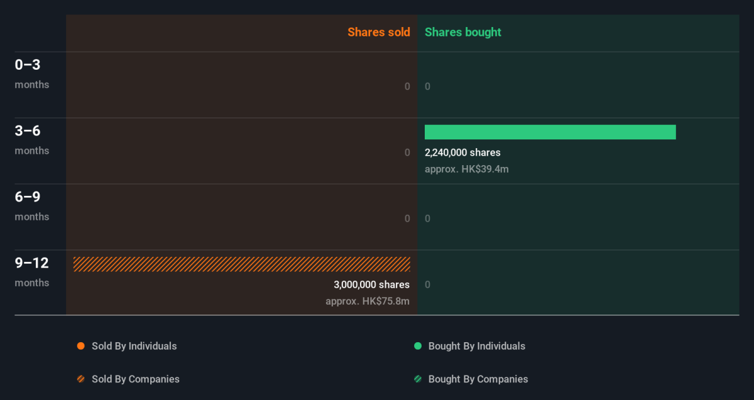Select the 0–3 months row label
Image resolution: width=754 pixels, height=400 pixels.
pos(32,73)
